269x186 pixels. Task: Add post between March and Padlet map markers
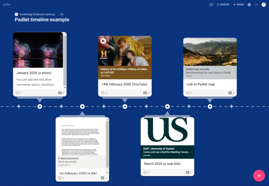point(189,107)
